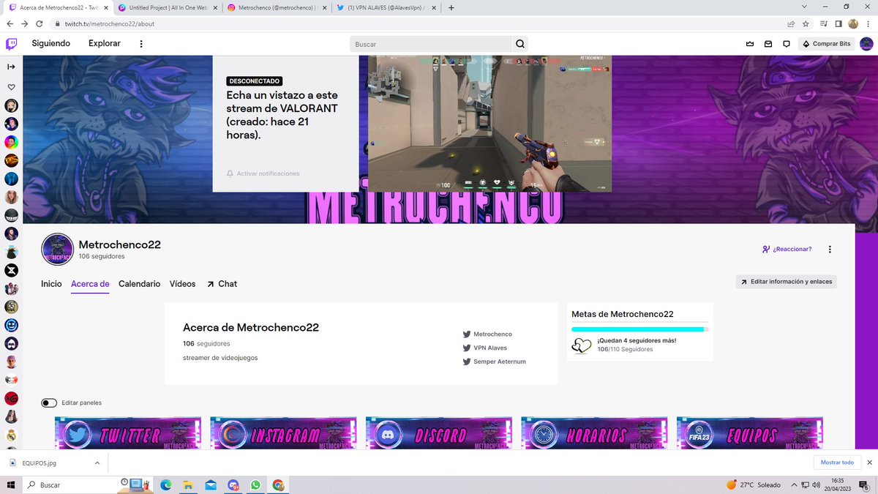
Task: Open Chrome side panel icon
Action: point(838,23)
